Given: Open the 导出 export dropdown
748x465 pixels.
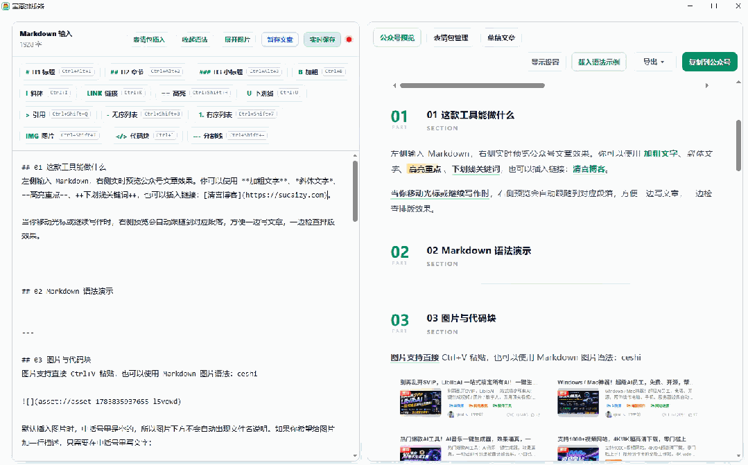Looking at the screenshot, I should 653,62.
